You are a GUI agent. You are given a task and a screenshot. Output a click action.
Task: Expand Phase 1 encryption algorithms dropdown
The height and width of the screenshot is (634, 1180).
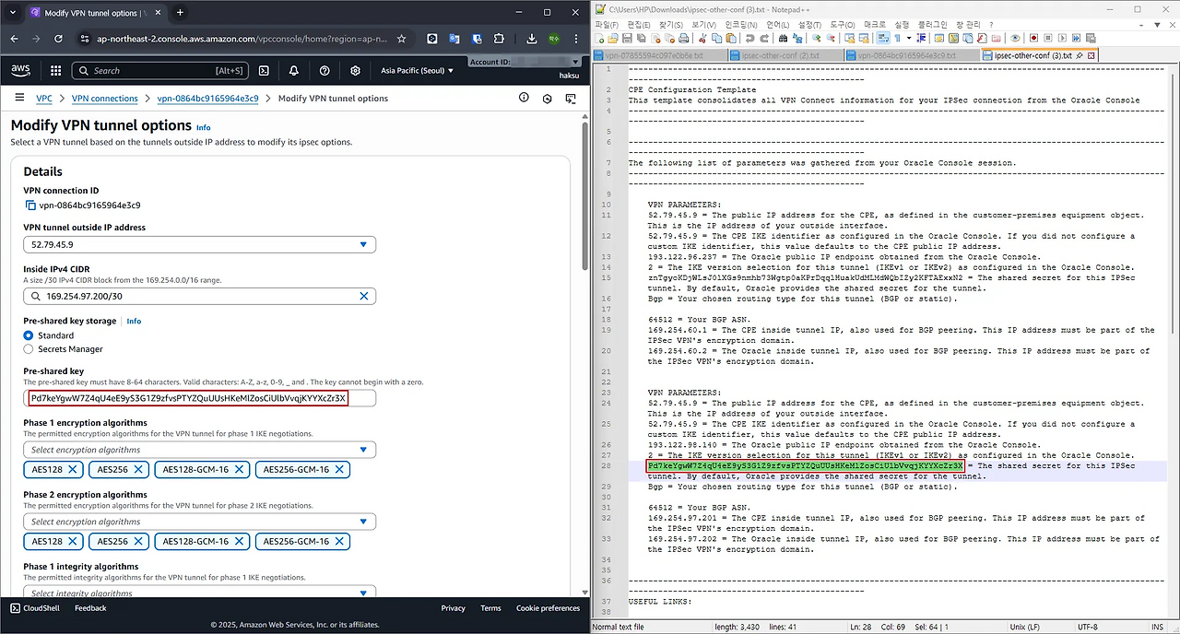click(x=199, y=450)
